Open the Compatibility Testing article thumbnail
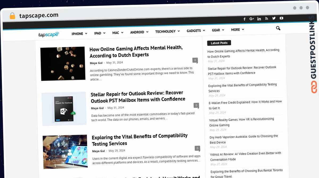Image resolution: width=319 pixels, height=178 pixels. tap(65, 152)
